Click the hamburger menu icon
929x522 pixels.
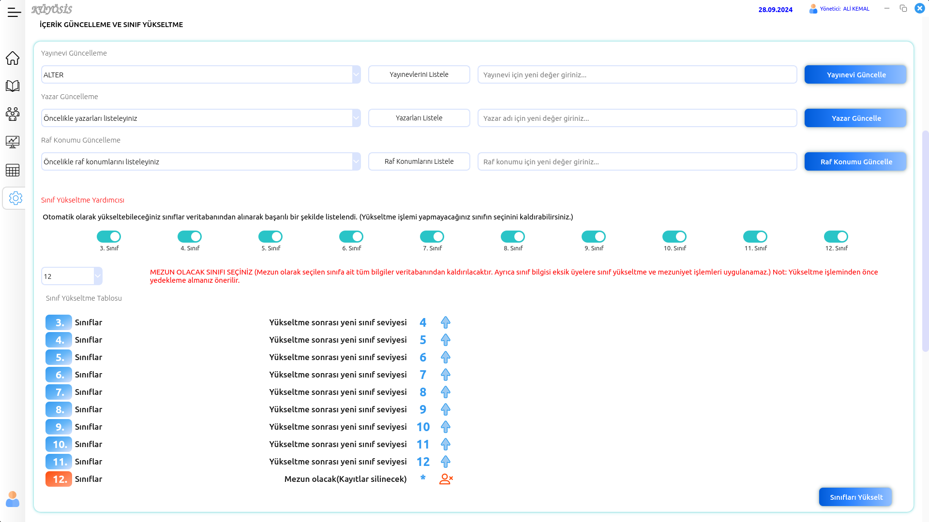[14, 13]
